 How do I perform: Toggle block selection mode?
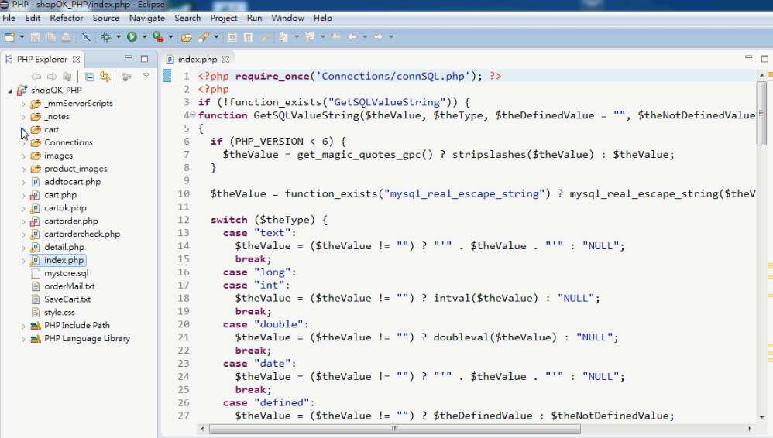[232, 37]
